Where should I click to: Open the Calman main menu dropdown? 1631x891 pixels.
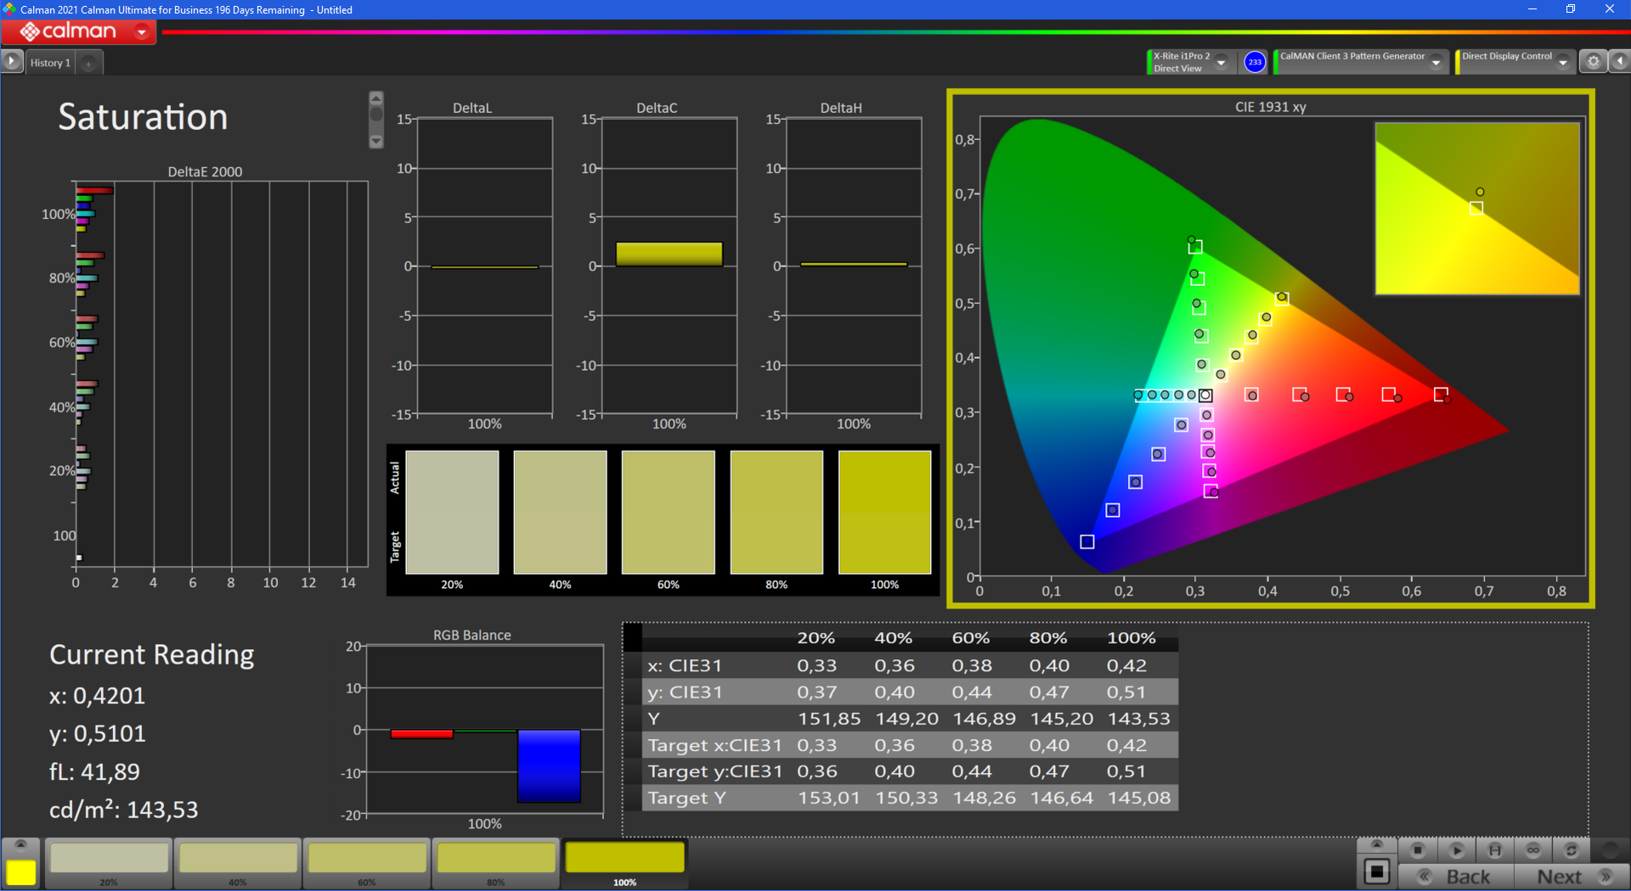pos(142,32)
